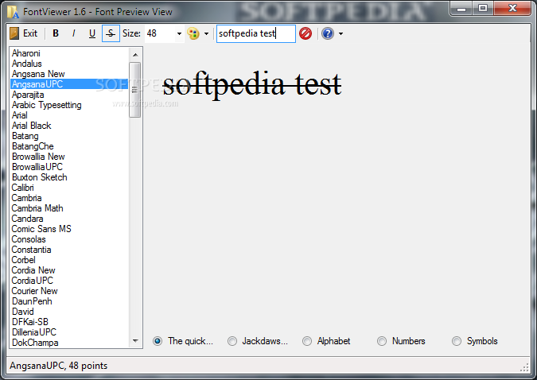
Task: Click the FontViewer title bar app icon
Action: click(13, 12)
